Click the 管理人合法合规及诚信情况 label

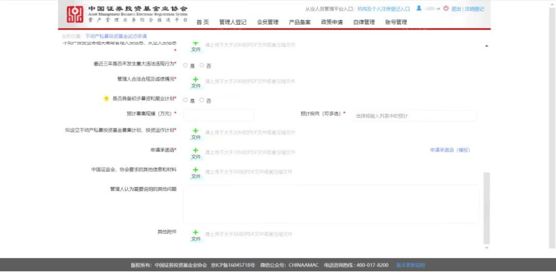(x=147, y=78)
